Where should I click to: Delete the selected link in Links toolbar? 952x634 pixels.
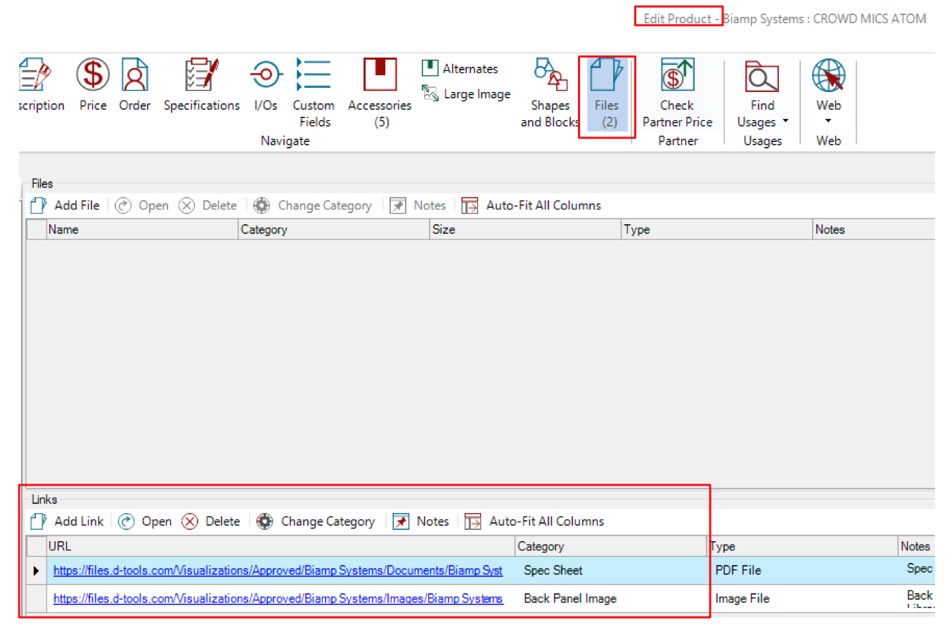pos(211,521)
